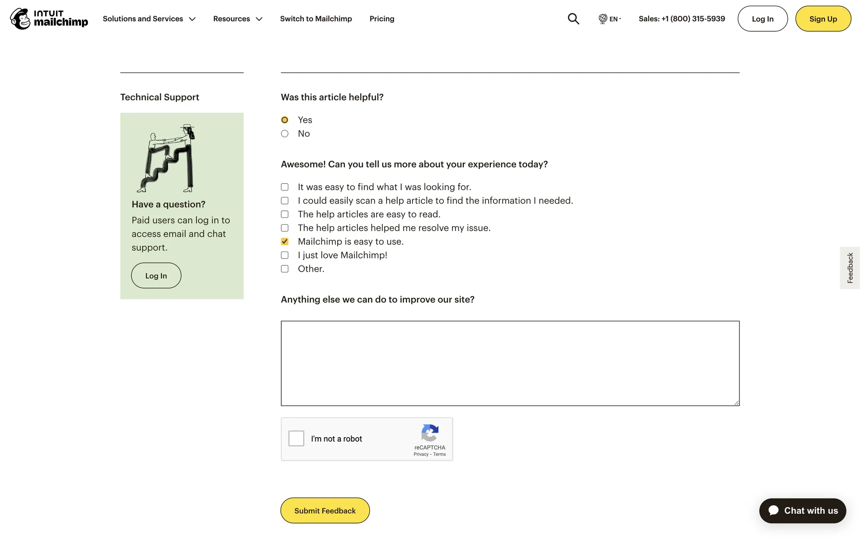The height and width of the screenshot is (537, 860).
Task: Open the vertical Feedback side tab
Action: [x=850, y=268]
